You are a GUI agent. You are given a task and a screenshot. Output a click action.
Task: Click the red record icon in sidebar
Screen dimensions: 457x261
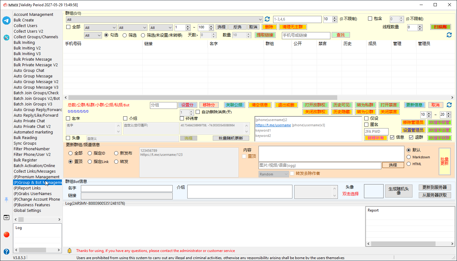click(7, 235)
